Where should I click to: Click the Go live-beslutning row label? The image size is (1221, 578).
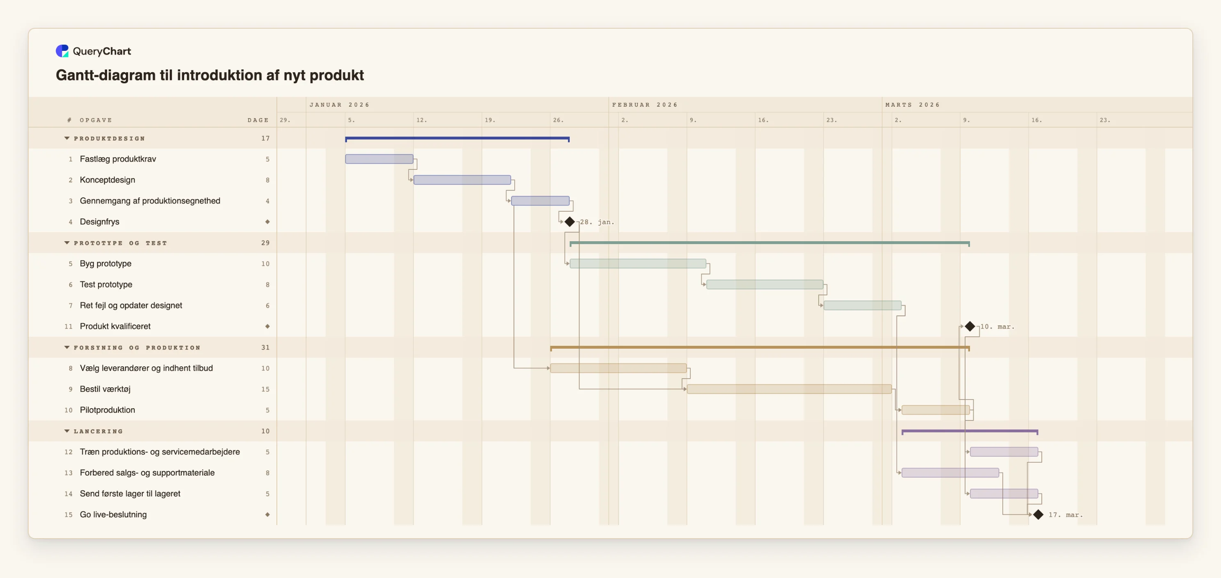(113, 514)
